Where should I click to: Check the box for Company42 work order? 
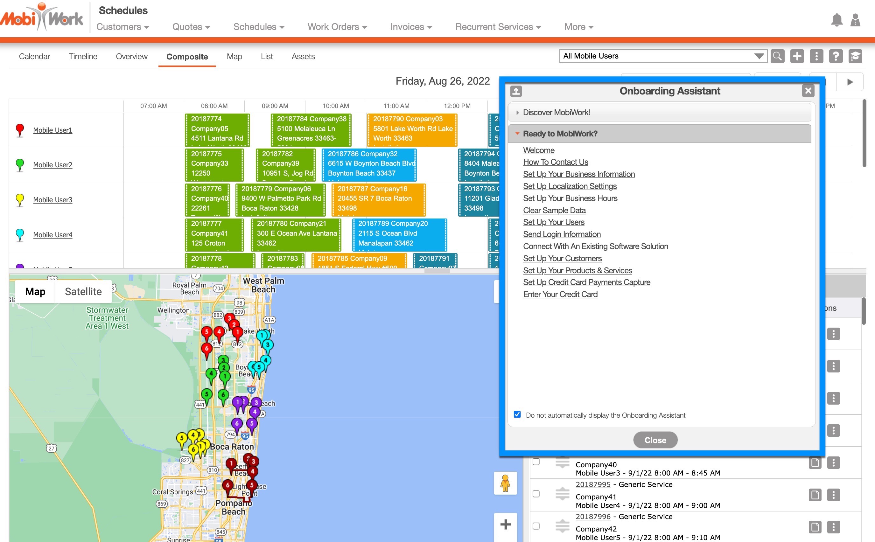[x=536, y=526]
